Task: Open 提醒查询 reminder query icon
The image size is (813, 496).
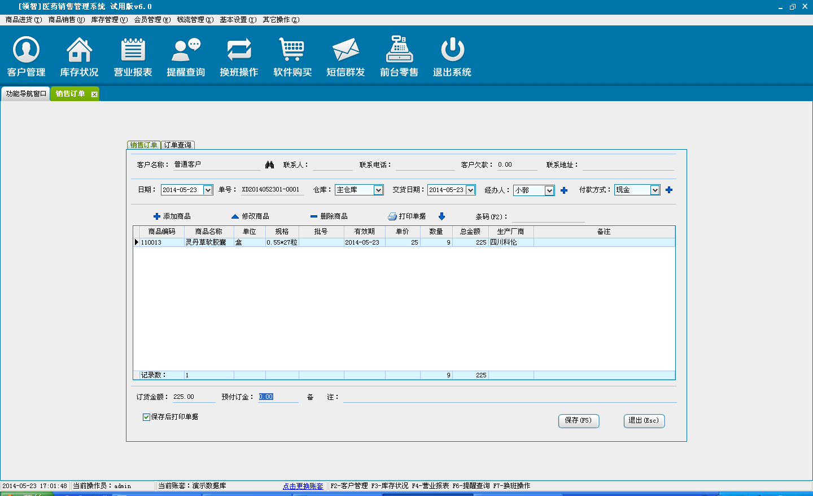Action: (186, 51)
